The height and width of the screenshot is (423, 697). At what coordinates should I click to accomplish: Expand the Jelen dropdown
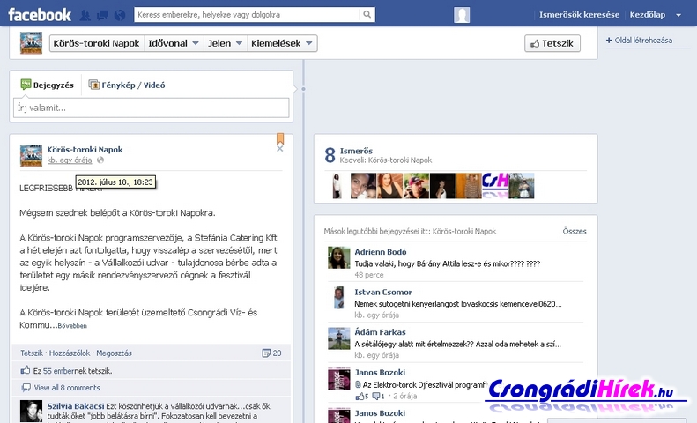click(x=225, y=43)
